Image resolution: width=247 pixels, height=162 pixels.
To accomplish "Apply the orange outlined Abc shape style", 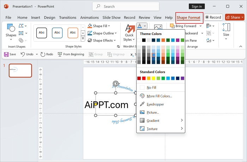I will (x=73, y=33).
